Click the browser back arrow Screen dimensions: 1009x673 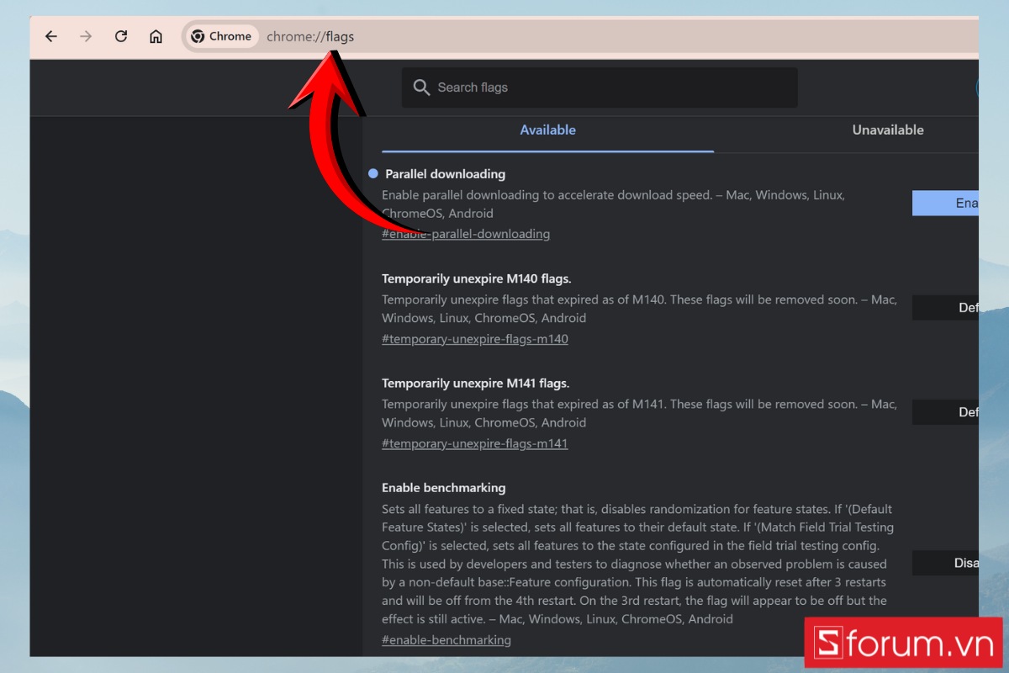(x=51, y=36)
